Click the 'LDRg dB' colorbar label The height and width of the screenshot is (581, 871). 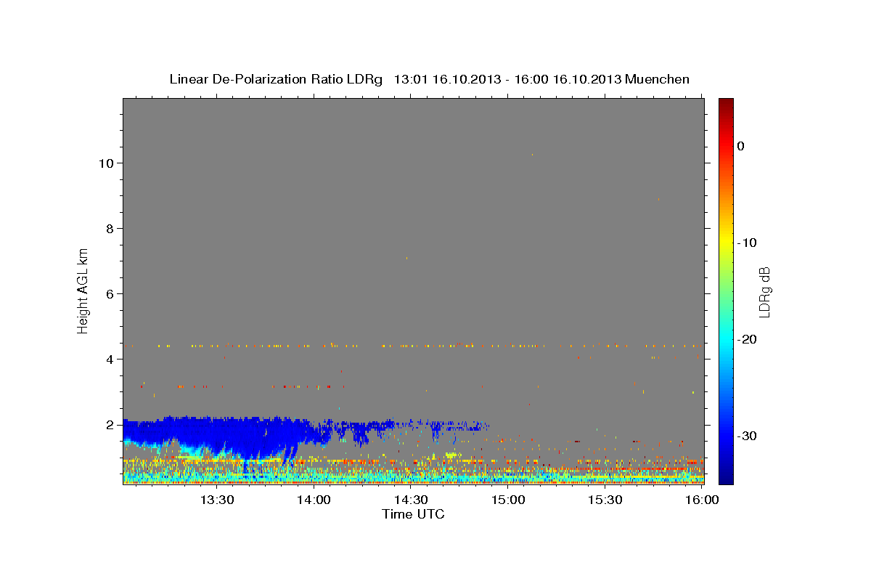pos(764,293)
